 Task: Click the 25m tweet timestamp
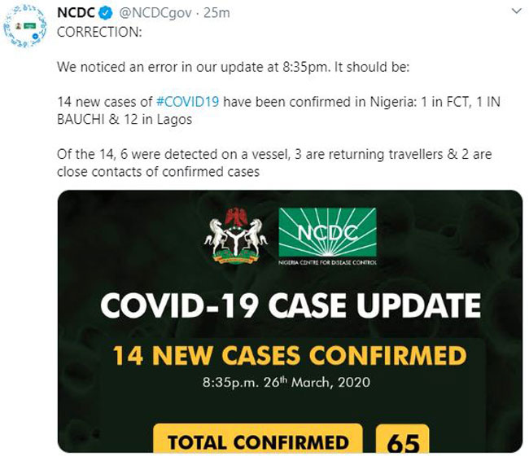click(x=217, y=13)
